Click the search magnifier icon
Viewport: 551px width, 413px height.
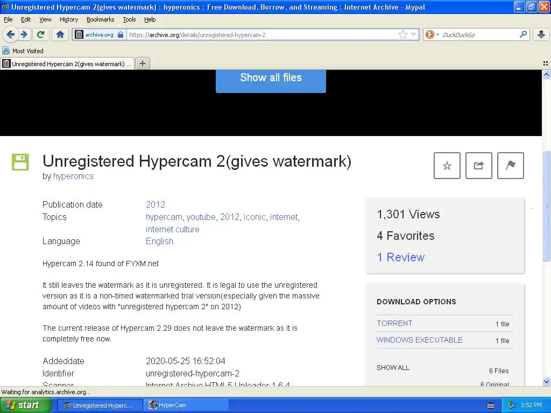point(523,34)
